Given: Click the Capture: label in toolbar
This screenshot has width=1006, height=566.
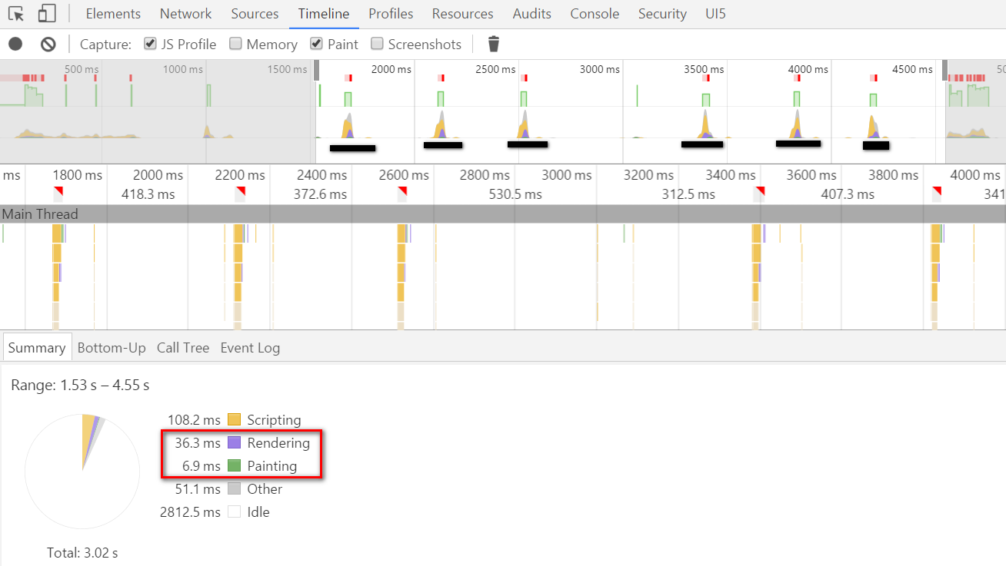Looking at the screenshot, I should [105, 44].
